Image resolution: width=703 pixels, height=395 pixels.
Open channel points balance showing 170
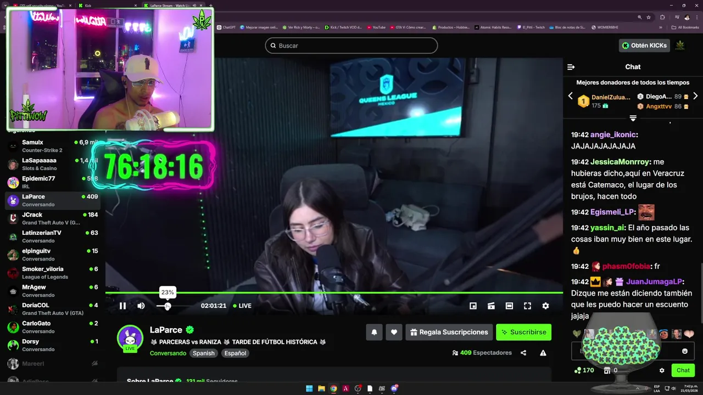[x=584, y=370]
